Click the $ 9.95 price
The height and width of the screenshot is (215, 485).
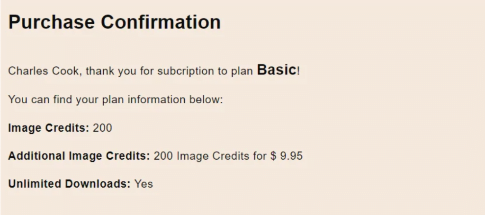click(x=287, y=156)
